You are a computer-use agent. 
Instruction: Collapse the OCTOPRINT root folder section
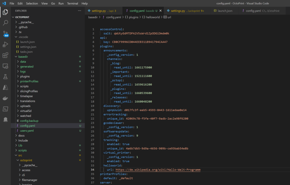(x=22, y=17)
